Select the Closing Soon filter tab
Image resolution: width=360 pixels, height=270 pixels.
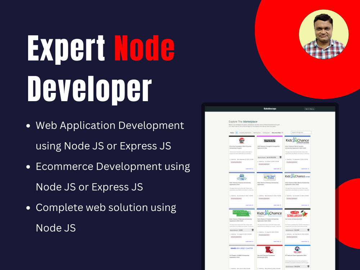[x=266, y=133]
